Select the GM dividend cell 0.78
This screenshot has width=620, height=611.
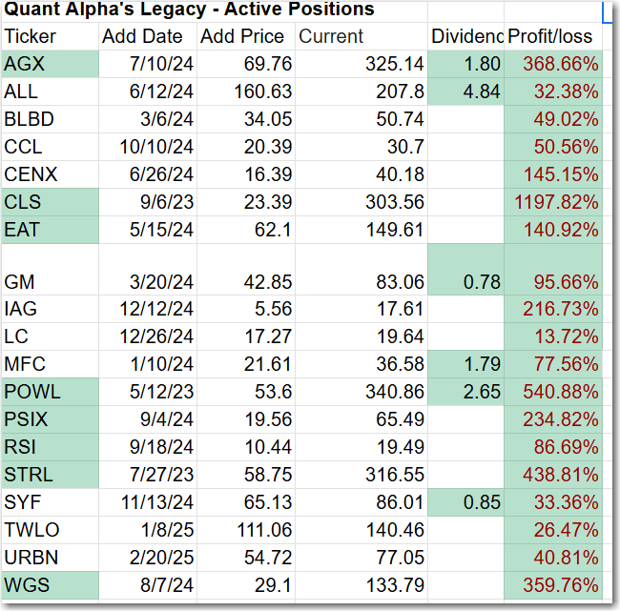click(466, 282)
